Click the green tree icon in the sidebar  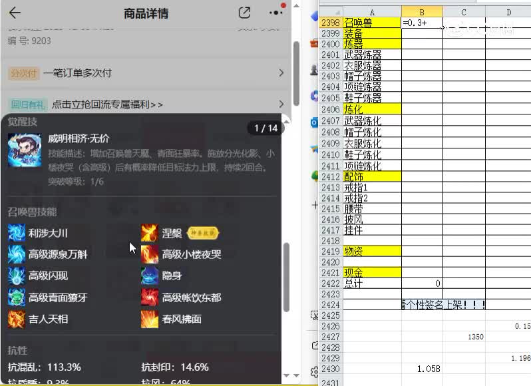click(315, 176)
